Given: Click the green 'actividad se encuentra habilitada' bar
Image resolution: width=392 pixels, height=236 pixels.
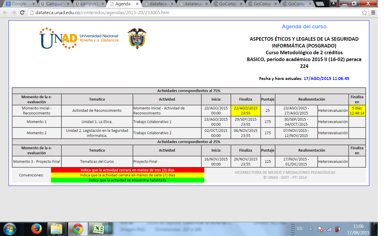Looking at the screenshot, I should (128, 180).
